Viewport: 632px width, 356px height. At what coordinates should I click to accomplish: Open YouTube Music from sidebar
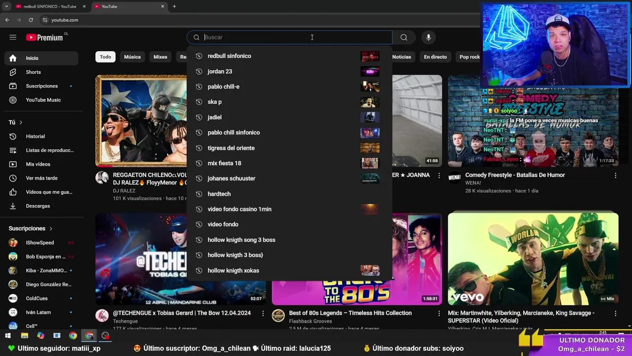41,100
